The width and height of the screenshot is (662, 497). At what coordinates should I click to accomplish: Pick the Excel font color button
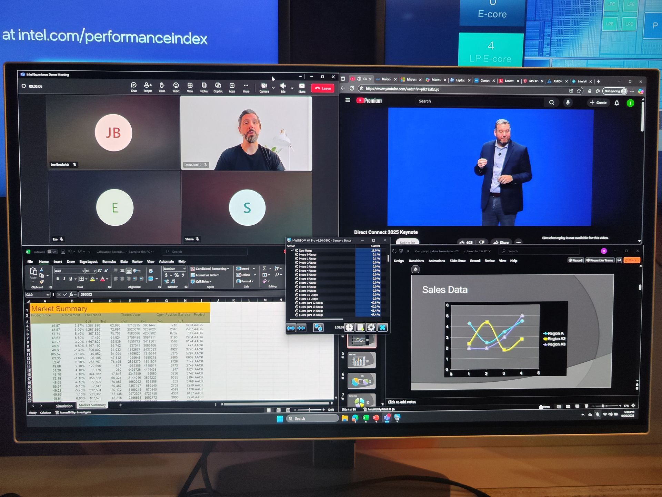coord(102,279)
